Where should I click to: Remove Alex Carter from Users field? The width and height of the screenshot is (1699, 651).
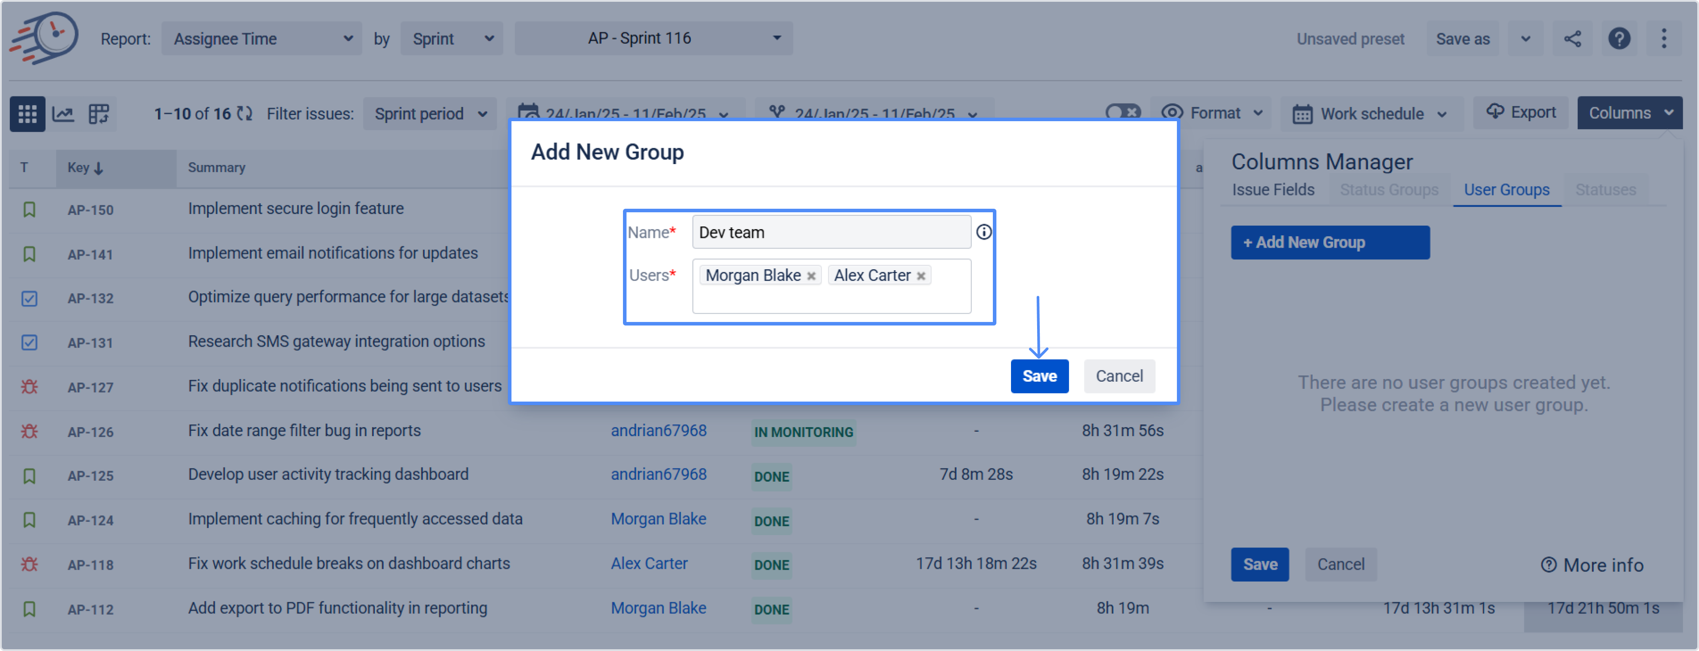tap(921, 276)
